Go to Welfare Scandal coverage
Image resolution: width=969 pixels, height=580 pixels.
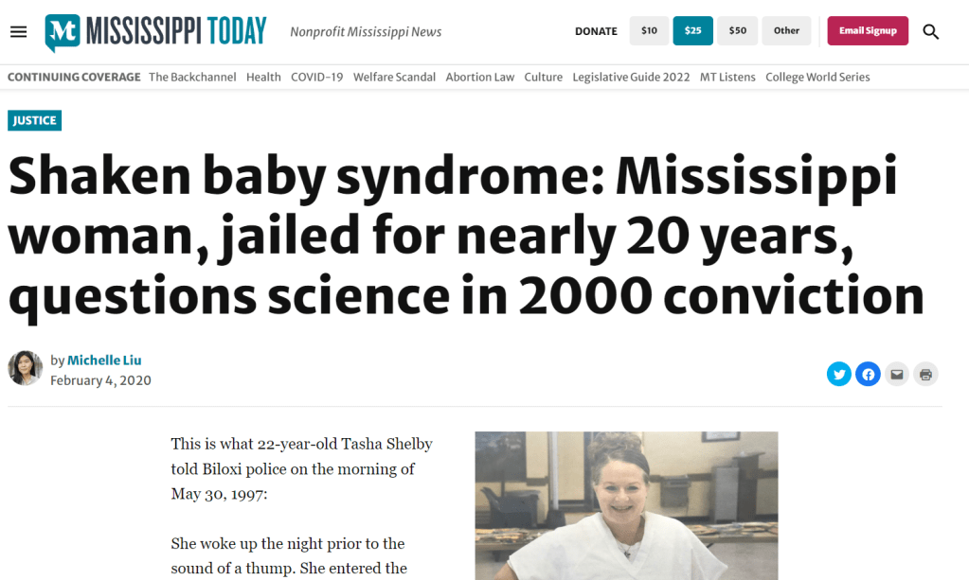point(394,77)
